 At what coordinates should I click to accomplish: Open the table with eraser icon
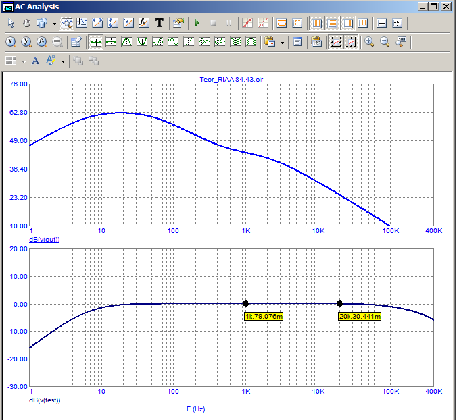coord(76,42)
